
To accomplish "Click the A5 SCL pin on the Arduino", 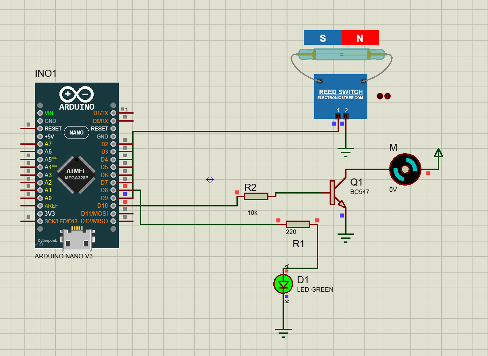I will pyautogui.click(x=40, y=159).
